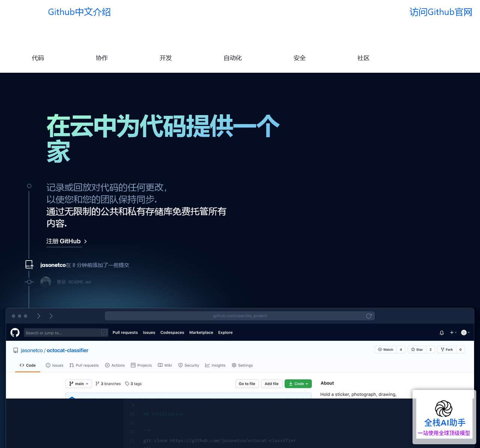The image size is (480, 448).
Task: Click the 更新 README.md commit message
Action: 73,282
